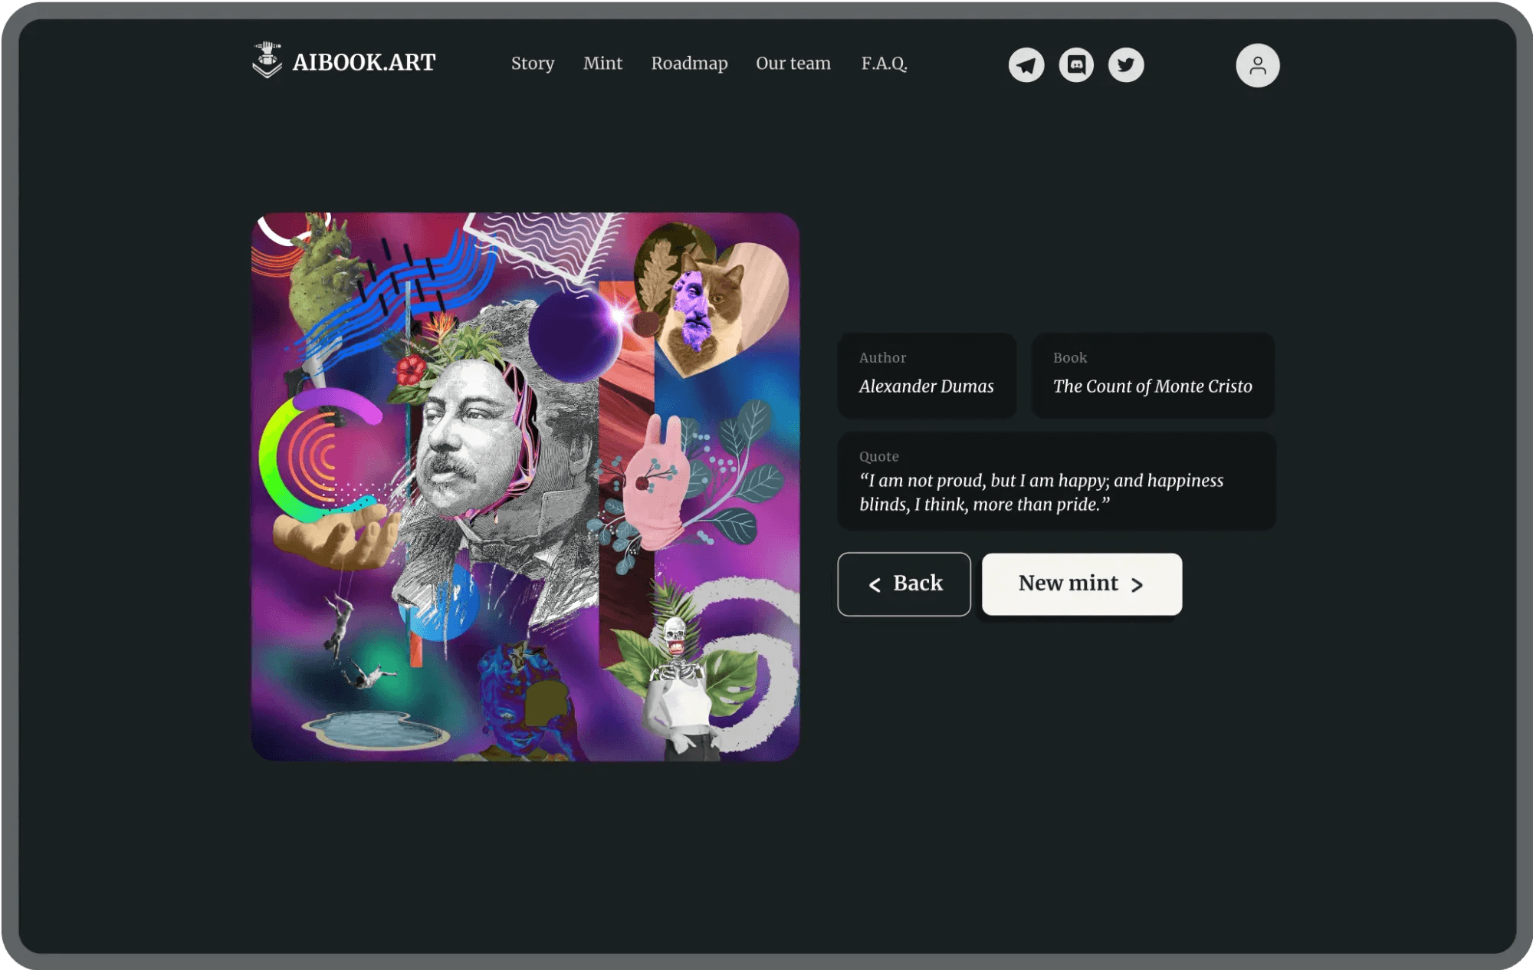Select the Author card with Alexander Dumas
The width and height of the screenshot is (1533, 970).
(x=927, y=375)
